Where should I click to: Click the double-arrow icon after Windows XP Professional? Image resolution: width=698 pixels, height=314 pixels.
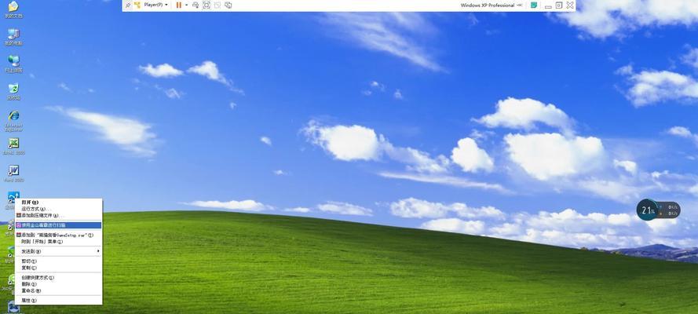click(x=520, y=5)
